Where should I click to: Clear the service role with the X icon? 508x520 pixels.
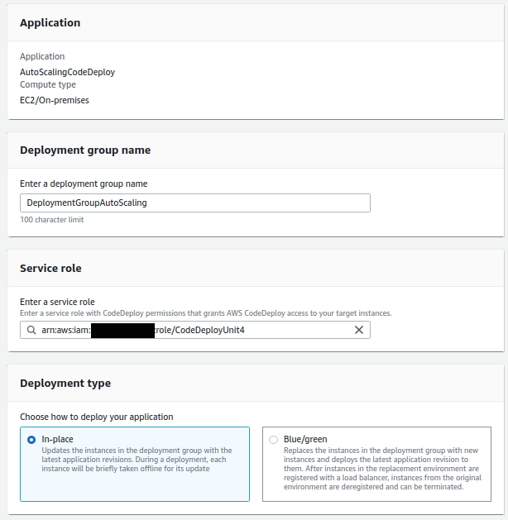tap(359, 330)
